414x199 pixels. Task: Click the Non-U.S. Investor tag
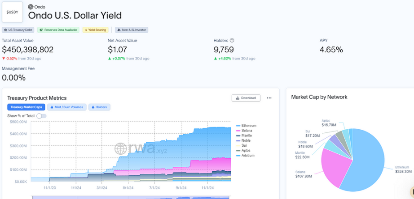tap(132, 30)
